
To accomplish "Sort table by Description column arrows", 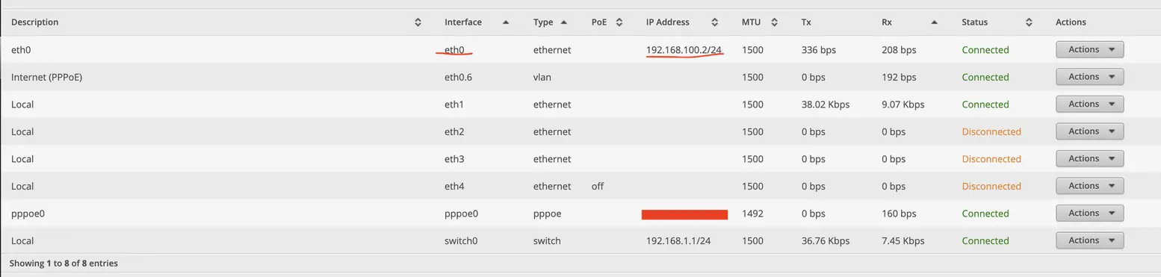I will pyautogui.click(x=418, y=22).
